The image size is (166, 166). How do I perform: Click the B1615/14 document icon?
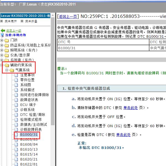[16, 154]
